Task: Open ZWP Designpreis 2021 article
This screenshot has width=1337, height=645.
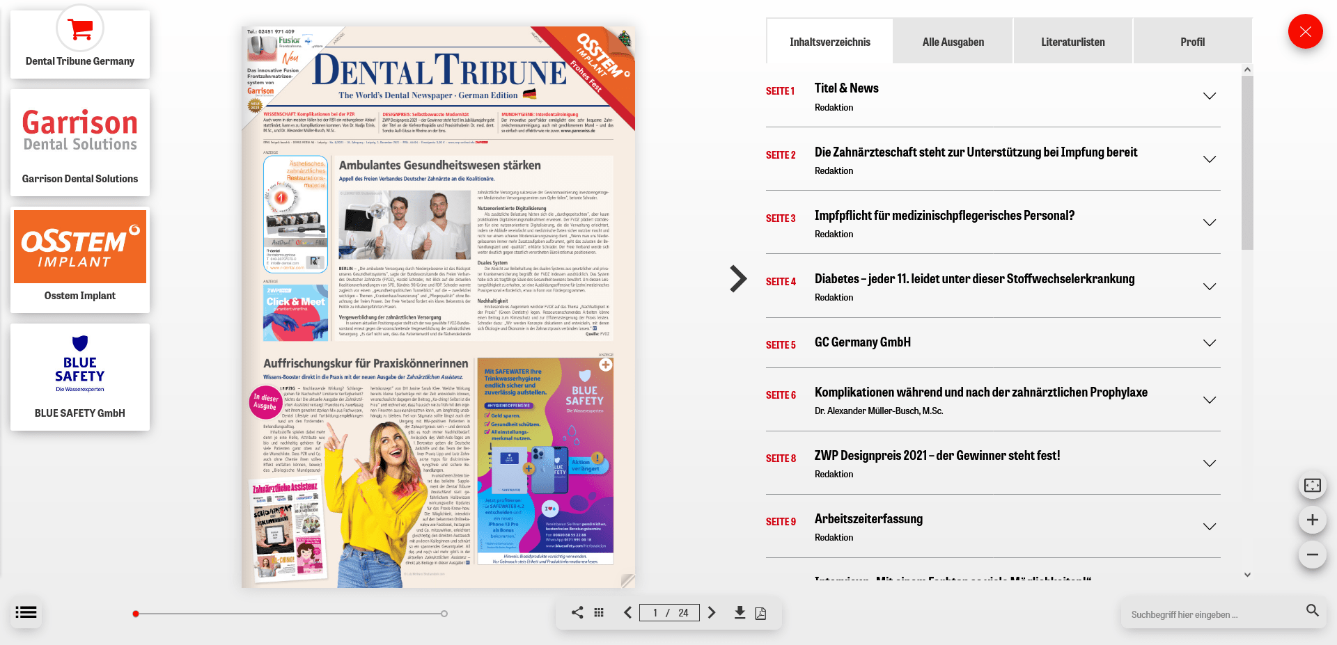Action: (937, 456)
